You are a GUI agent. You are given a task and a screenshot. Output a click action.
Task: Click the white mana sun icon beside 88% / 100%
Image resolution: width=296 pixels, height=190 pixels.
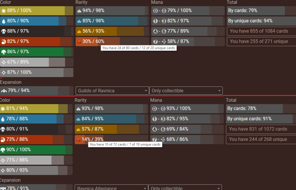pyautogui.click(x=4, y=11)
